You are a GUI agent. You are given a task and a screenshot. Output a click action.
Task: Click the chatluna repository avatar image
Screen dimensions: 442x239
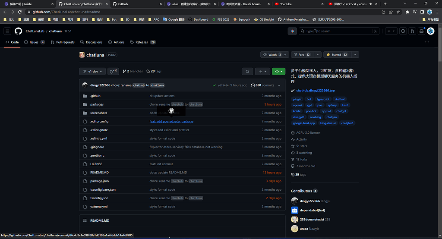[82, 55]
